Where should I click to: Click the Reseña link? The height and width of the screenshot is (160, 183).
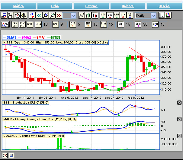[x=164, y=6]
